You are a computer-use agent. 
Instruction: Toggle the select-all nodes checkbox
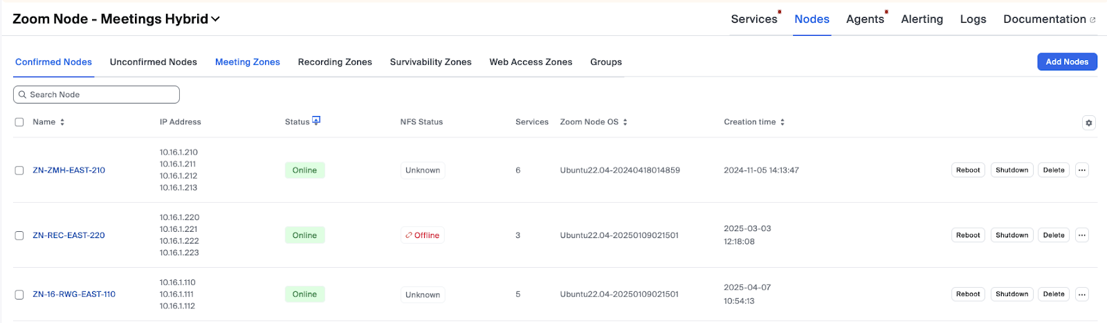[19, 122]
